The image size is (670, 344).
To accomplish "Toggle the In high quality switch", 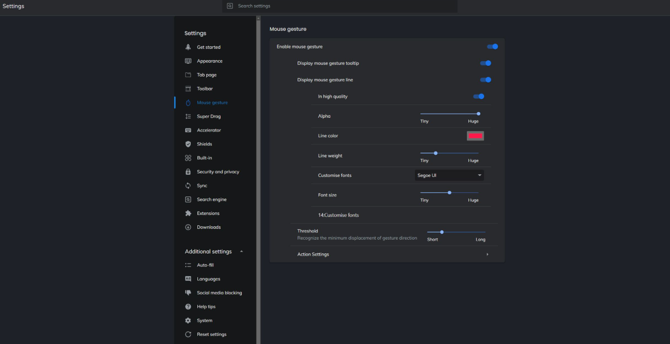I will [x=479, y=97].
